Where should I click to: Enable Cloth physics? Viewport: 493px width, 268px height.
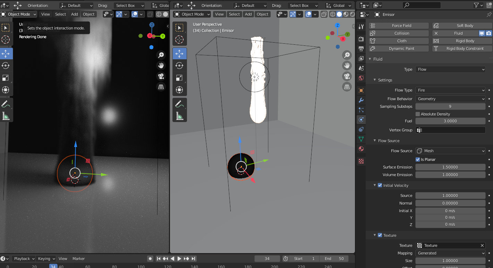[398, 41]
